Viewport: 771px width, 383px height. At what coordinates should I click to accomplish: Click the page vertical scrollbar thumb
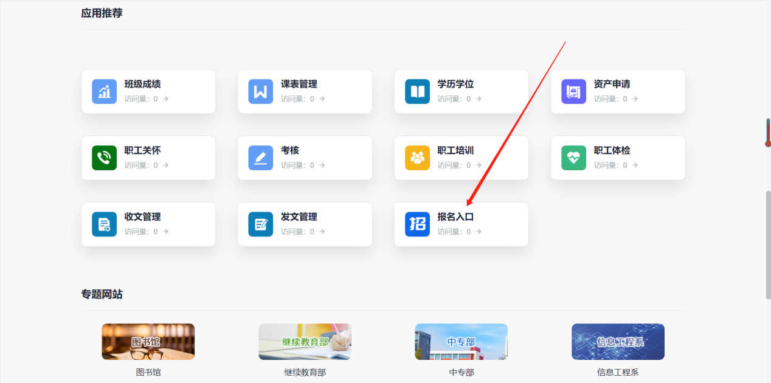click(x=768, y=243)
